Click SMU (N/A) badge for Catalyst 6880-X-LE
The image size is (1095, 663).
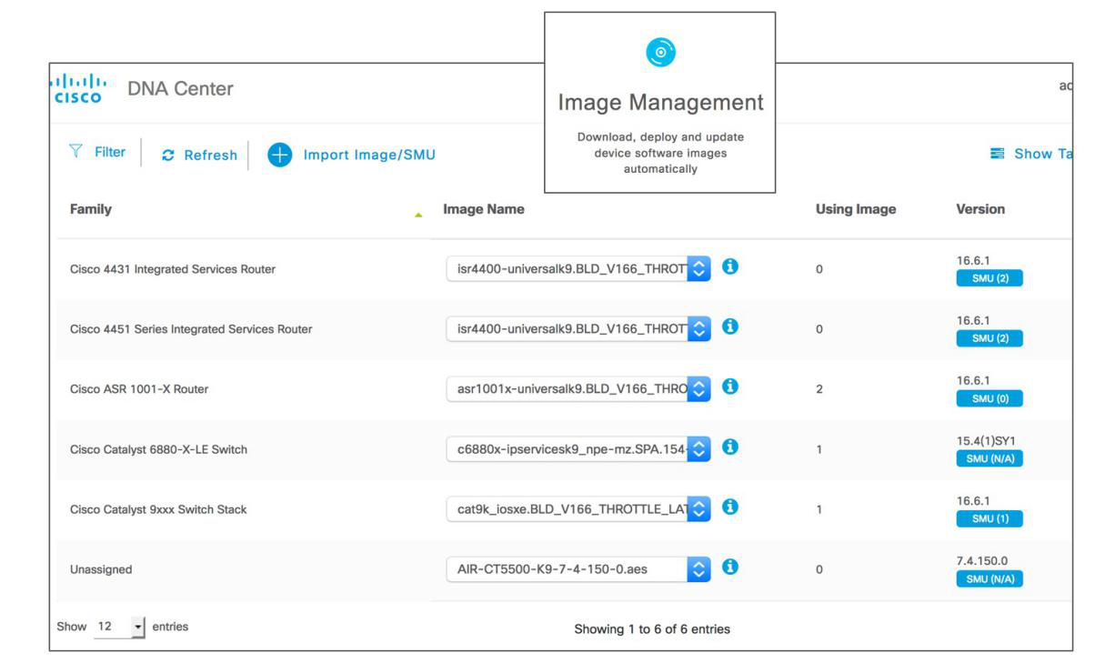[x=990, y=458]
